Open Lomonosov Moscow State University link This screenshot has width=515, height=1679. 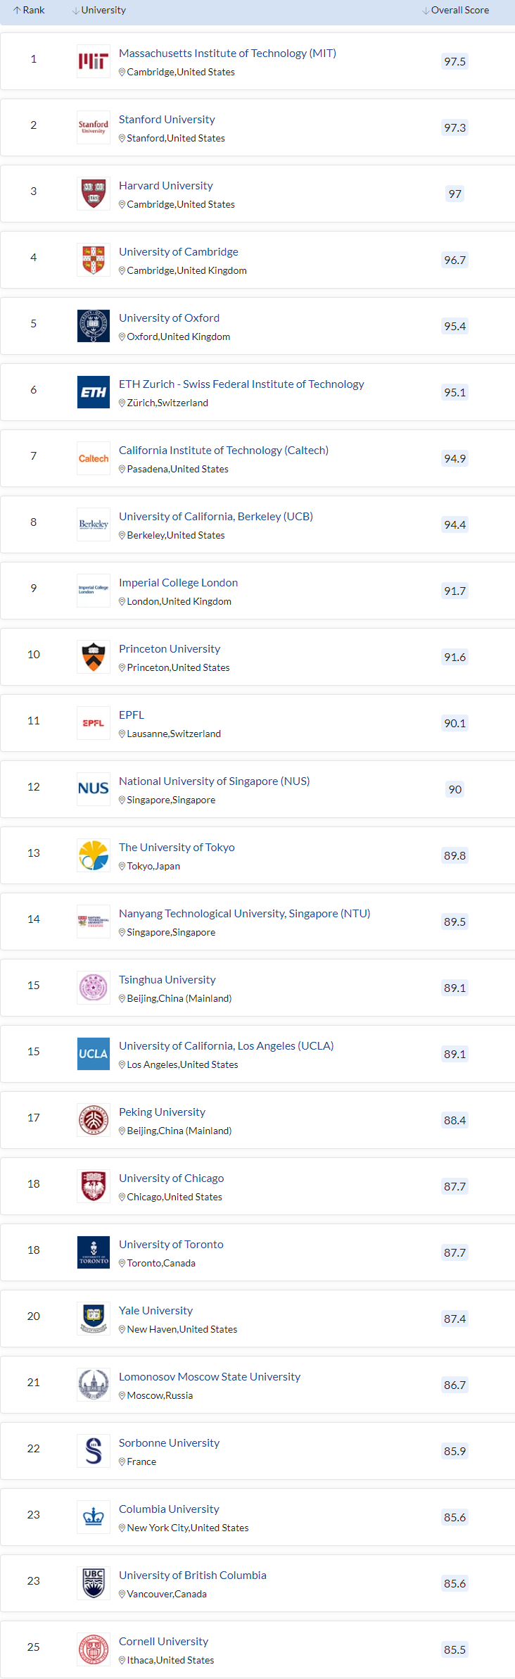coord(209,1377)
